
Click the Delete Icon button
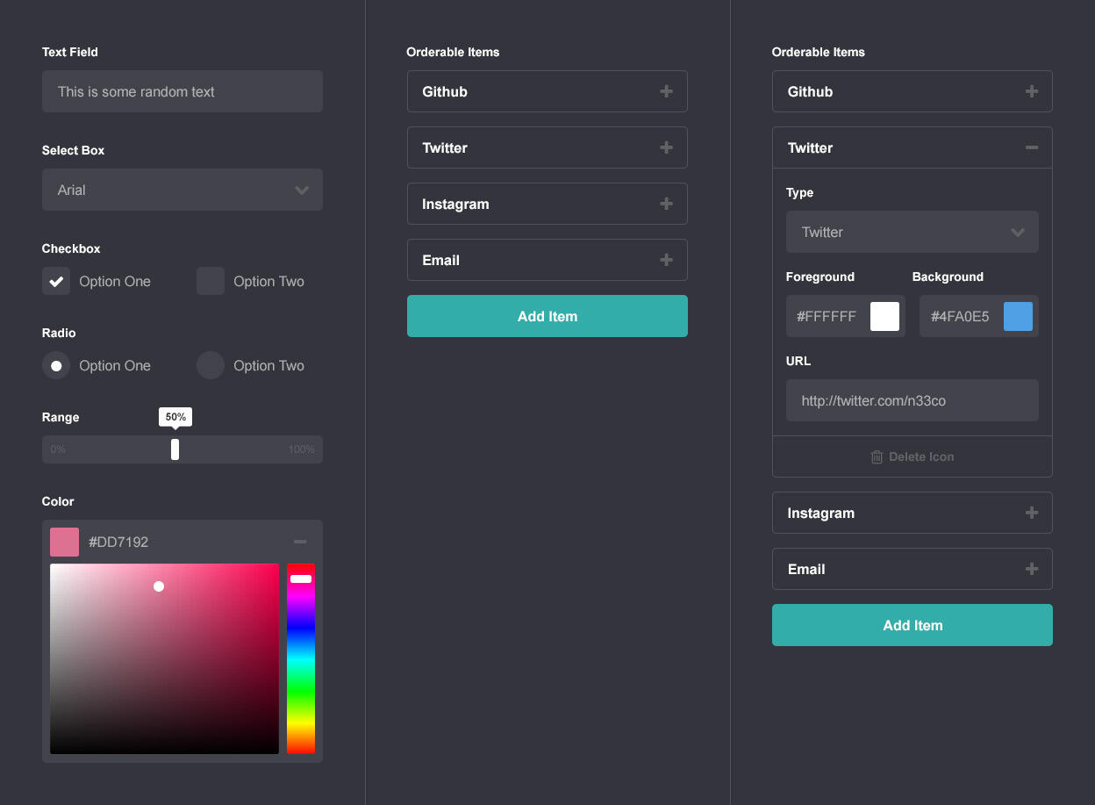[912, 456]
